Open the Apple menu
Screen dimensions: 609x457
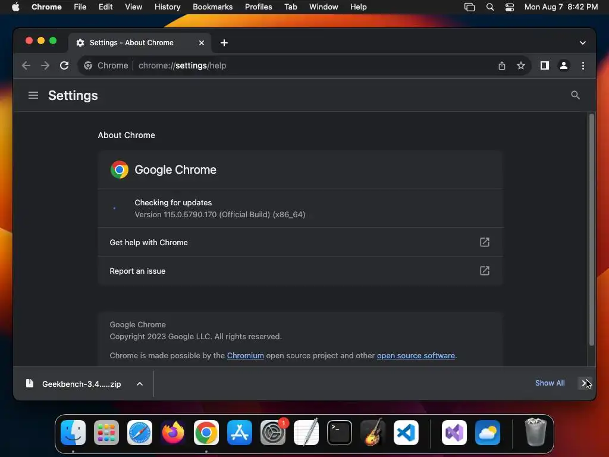[15, 7]
